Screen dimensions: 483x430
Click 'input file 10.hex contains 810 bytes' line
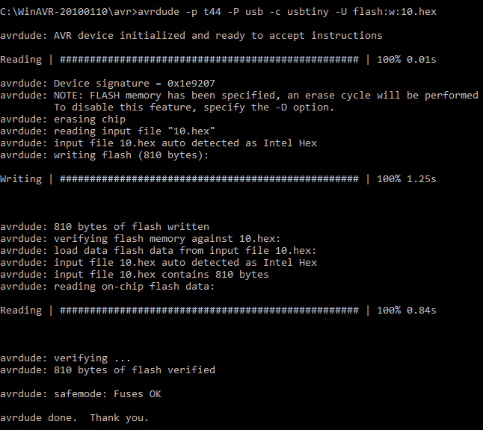point(135,275)
